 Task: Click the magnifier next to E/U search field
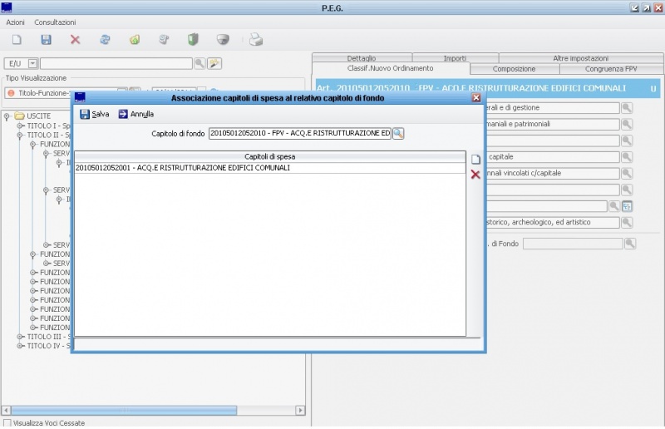pyautogui.click(x=199, y=64)
